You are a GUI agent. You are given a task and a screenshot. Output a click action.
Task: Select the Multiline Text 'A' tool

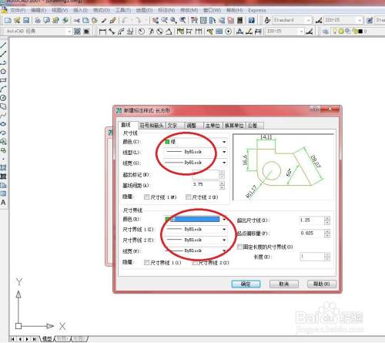[3, 203]
